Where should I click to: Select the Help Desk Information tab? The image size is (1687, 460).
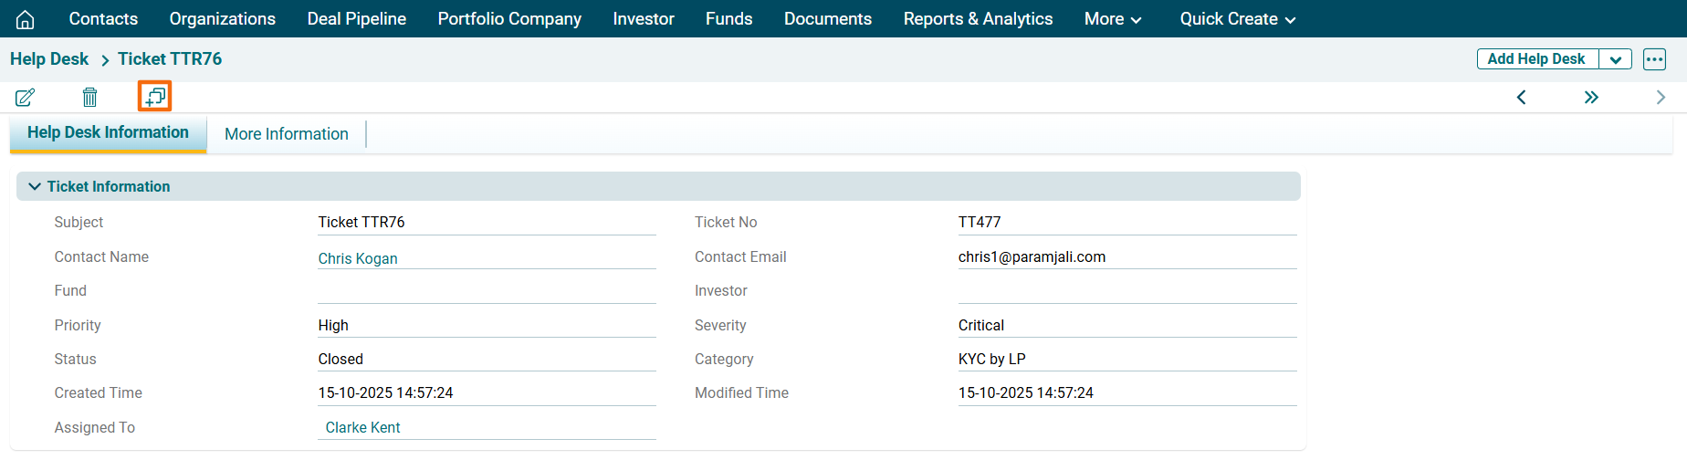108,132
